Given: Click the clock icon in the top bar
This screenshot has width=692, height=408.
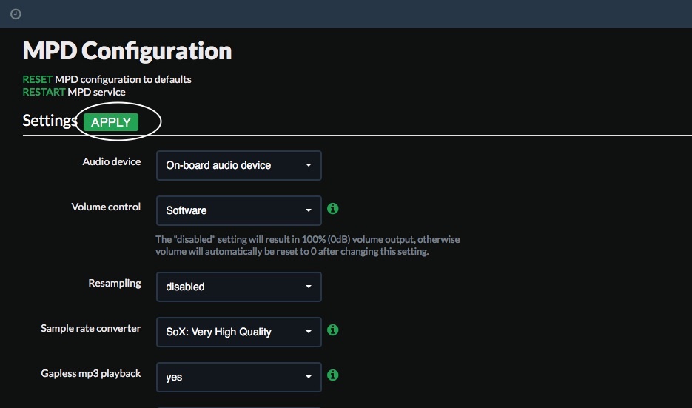Looking at the screenshot, I should 16,14.
